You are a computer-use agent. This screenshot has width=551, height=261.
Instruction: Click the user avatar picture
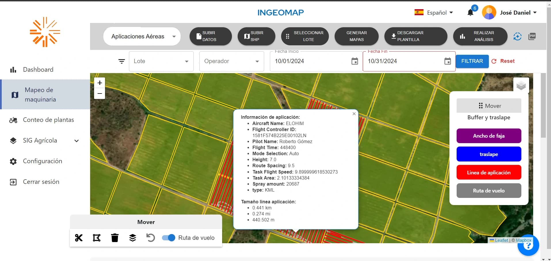(x=489, y=13)
